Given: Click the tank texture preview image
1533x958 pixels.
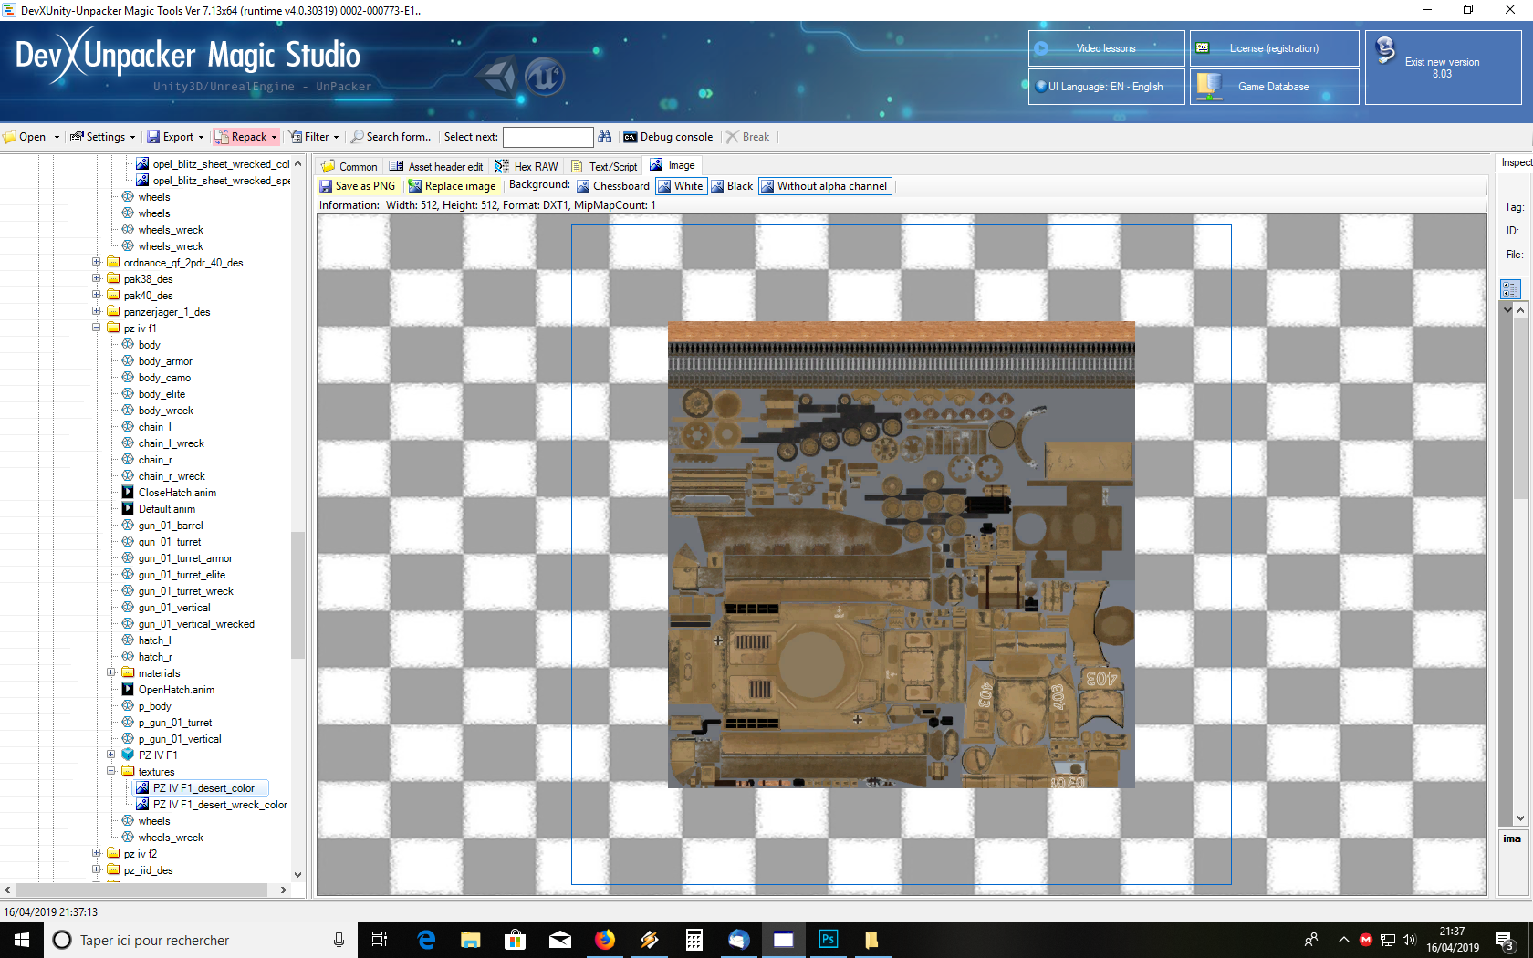Looking at the screenshot, I should (x=902, y=555).
